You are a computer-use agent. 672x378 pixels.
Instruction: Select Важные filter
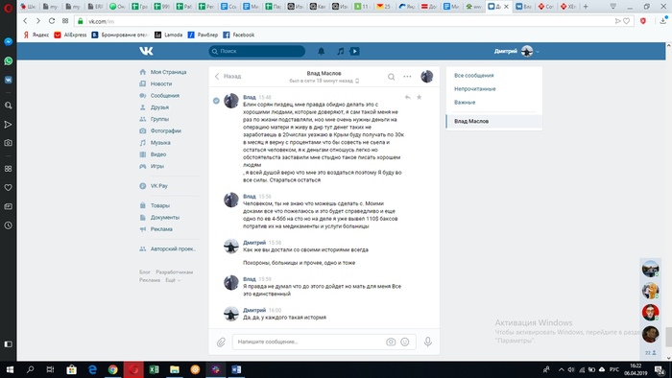pyautogui.click(x=465, y=103)
